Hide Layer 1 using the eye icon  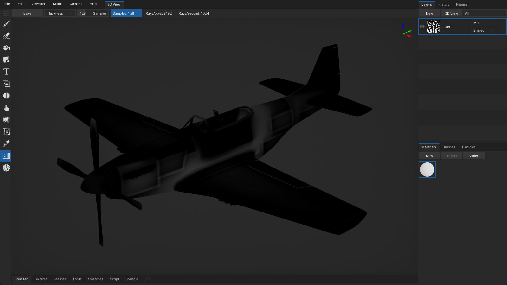[422, 27]
